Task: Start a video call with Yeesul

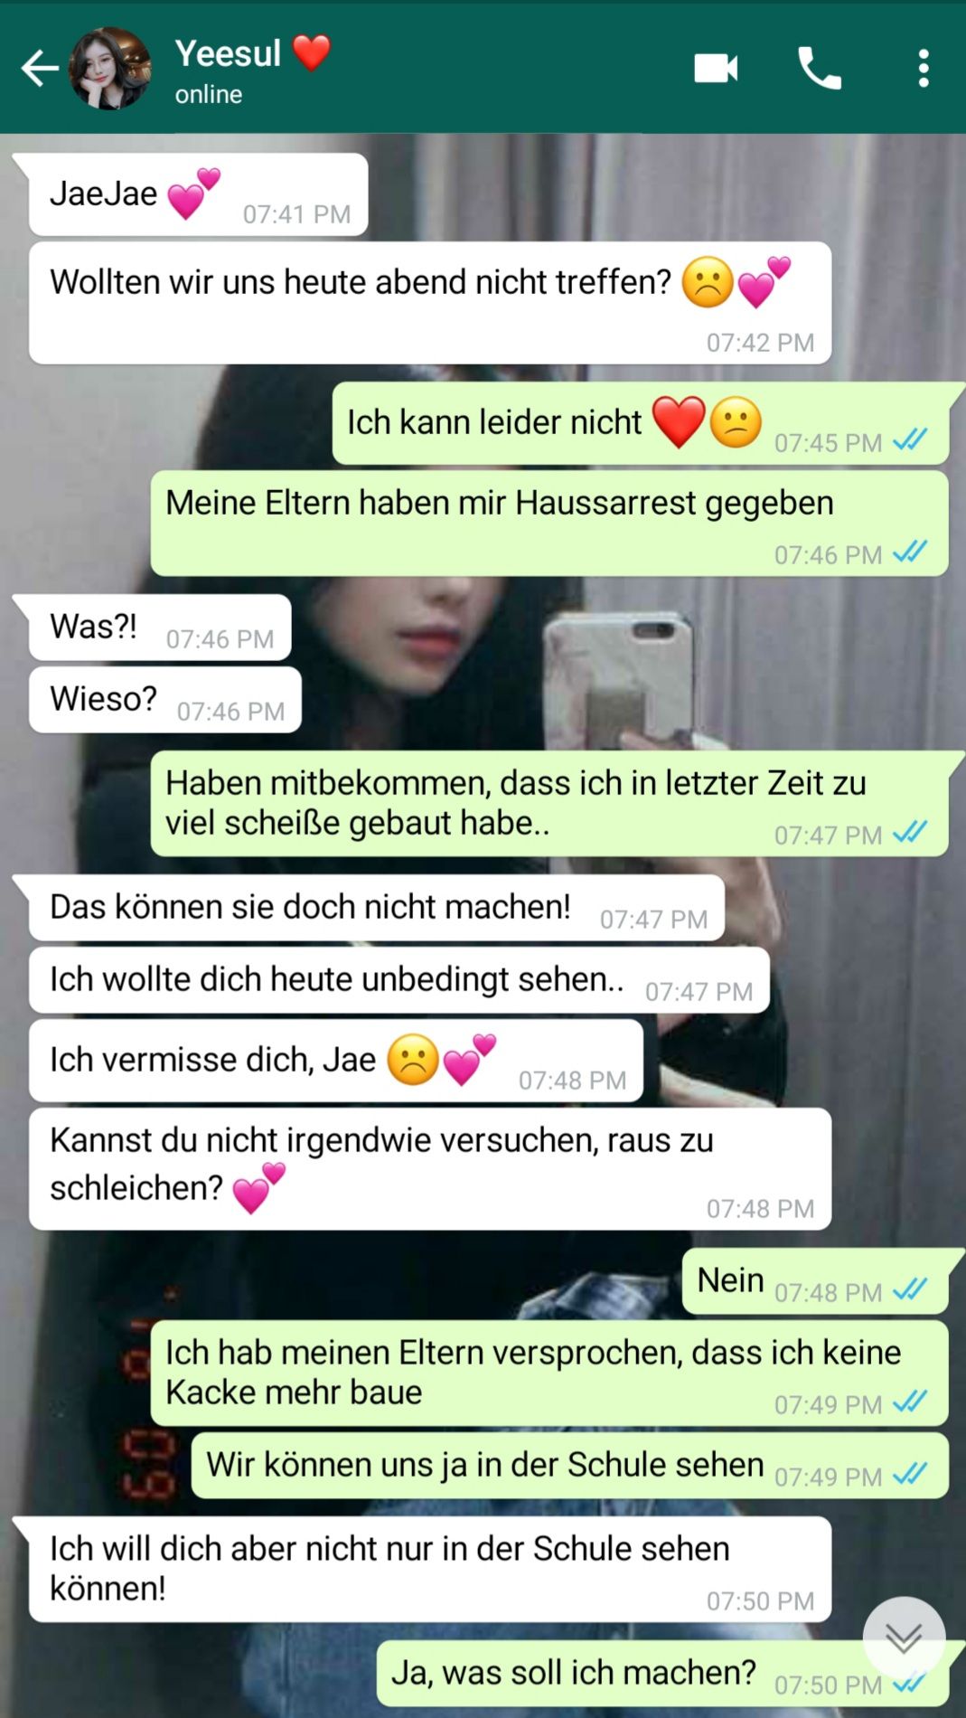Action: (716, 69)
